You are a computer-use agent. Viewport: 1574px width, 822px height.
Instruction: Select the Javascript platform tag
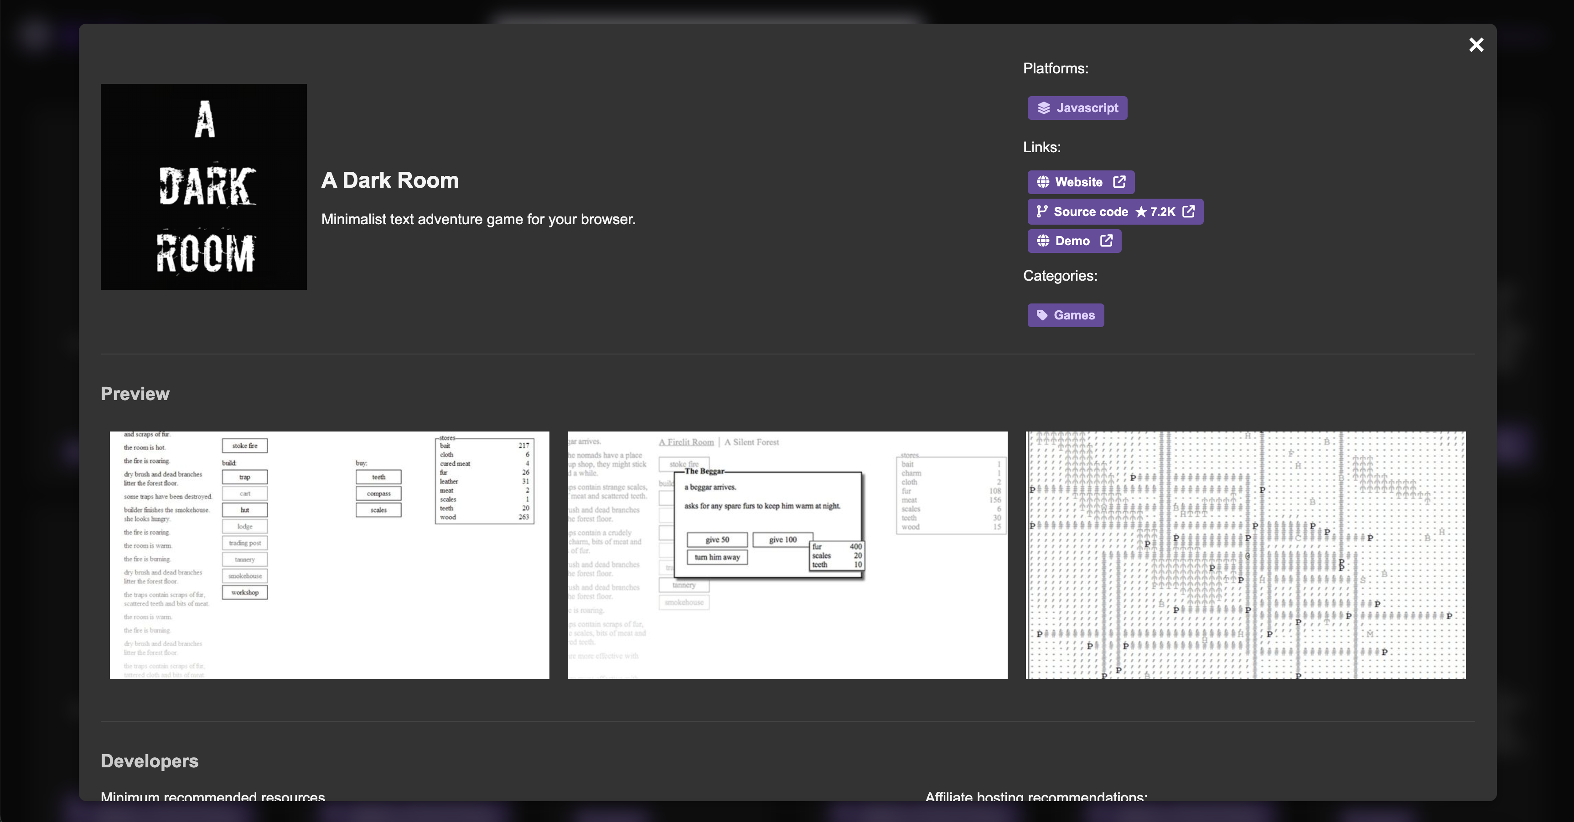pos(1077,108)
